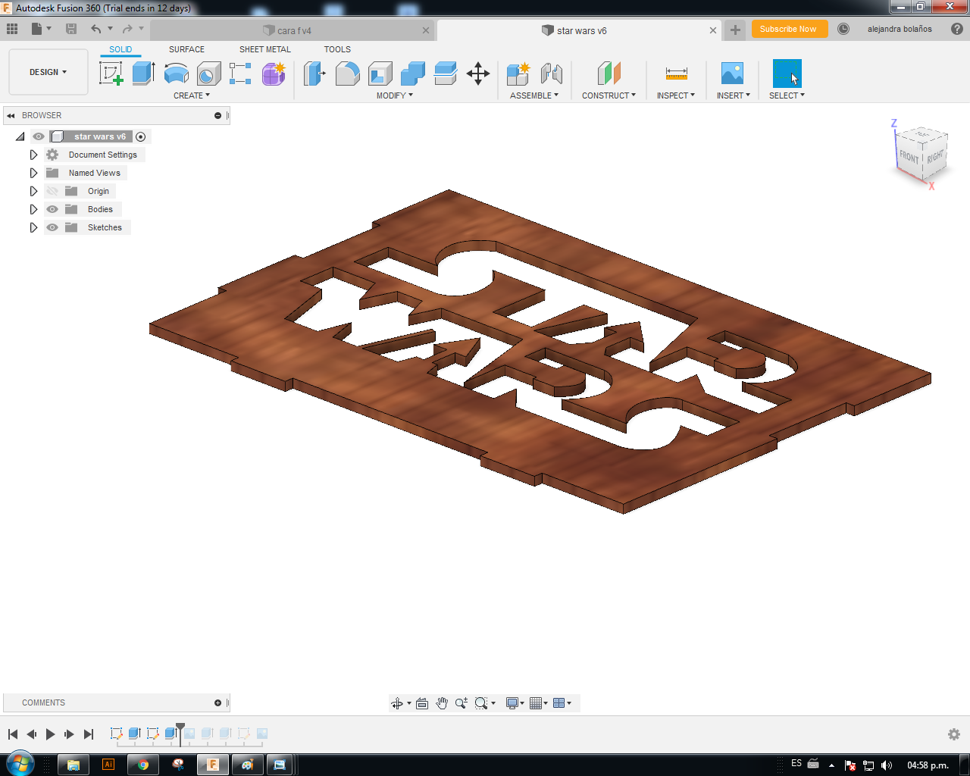The image size is (970, 776).
Task: Open the Data Panel grid icon
Action: [12, 29]
